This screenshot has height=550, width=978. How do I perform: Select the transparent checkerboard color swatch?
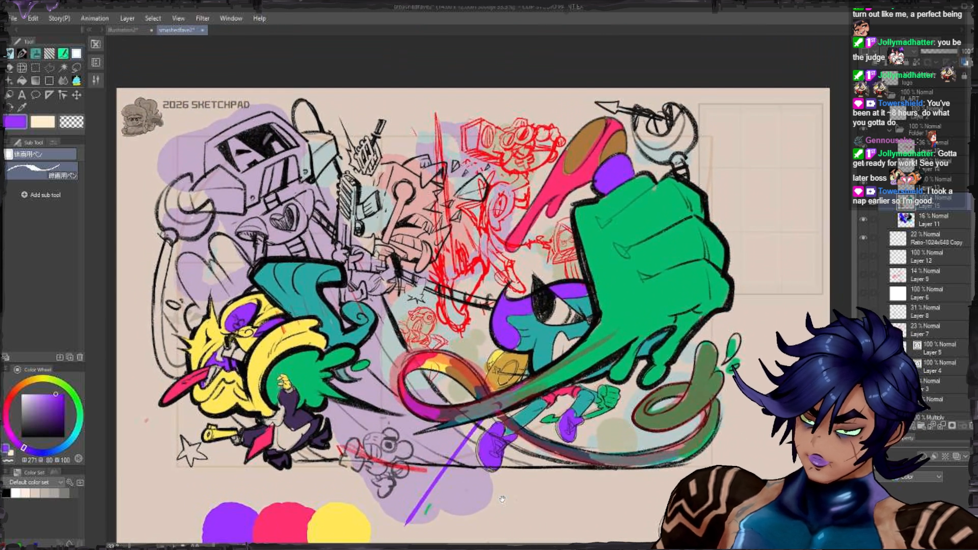click(71, 122)
